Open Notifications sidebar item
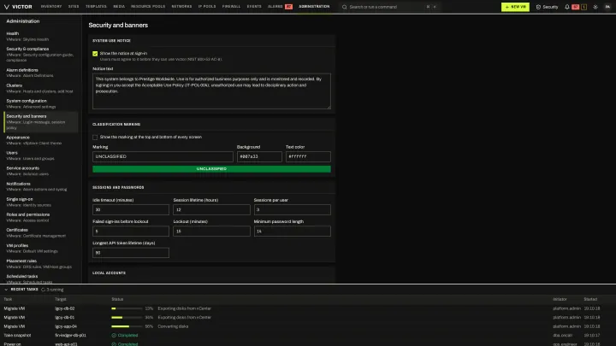This screenshot has height=346, width=616. [41, 186]
